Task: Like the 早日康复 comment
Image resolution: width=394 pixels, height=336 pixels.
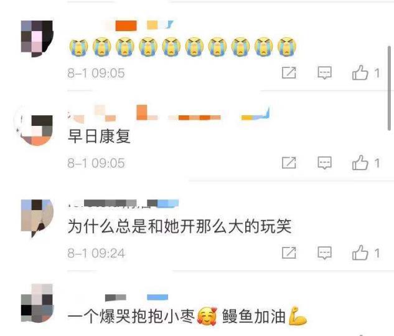Action: 360,162
